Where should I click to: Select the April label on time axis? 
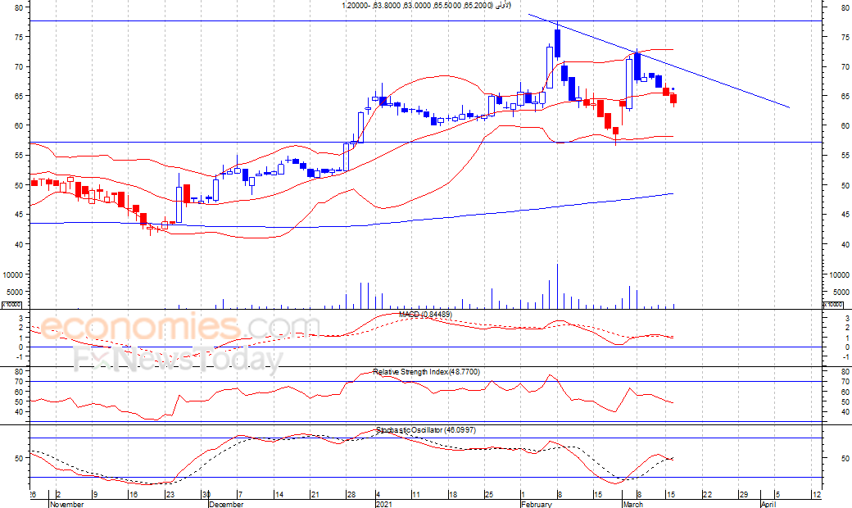[768, 505]
